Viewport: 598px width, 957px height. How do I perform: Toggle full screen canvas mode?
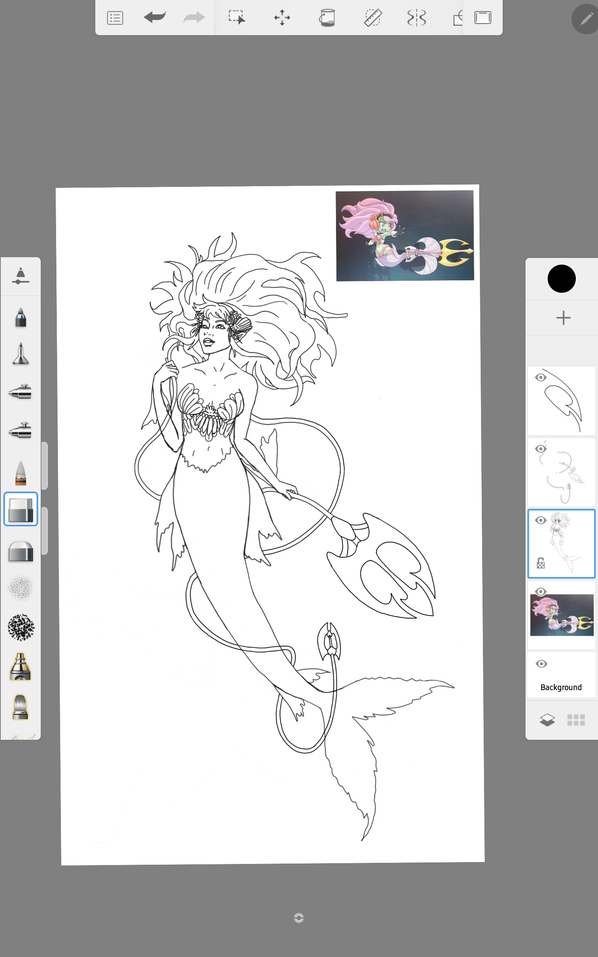pyautogui.click(x=483, y=18)
